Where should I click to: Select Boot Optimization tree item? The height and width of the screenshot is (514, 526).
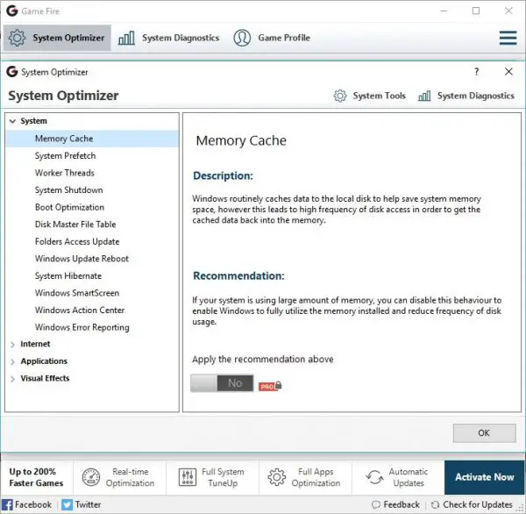[93, 207]
